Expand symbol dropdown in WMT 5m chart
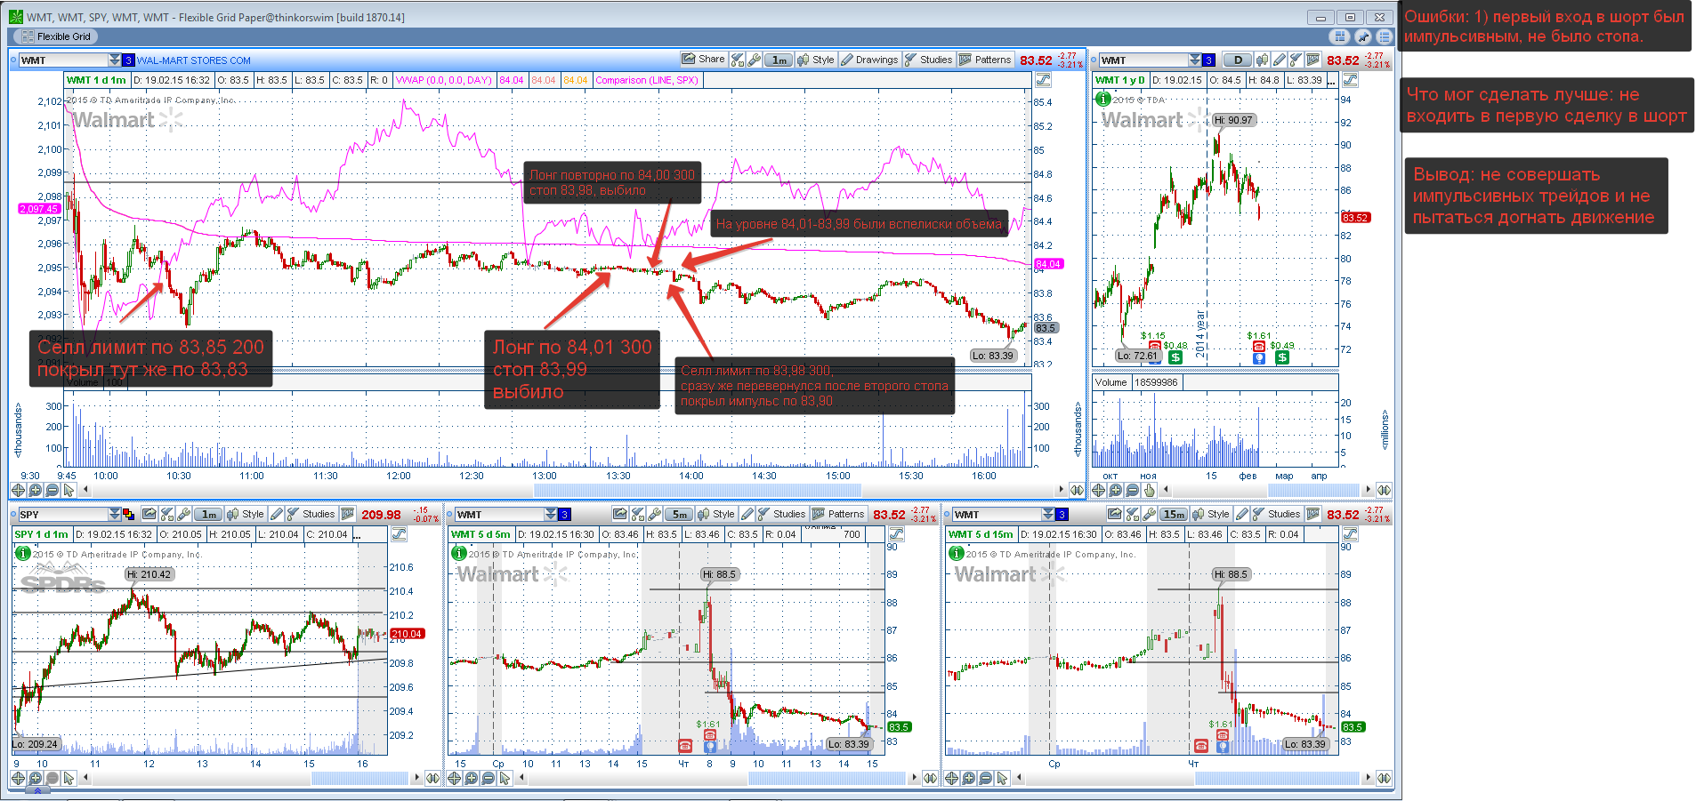This screenshot has height=801, width=1696. (x=551, y=514)
